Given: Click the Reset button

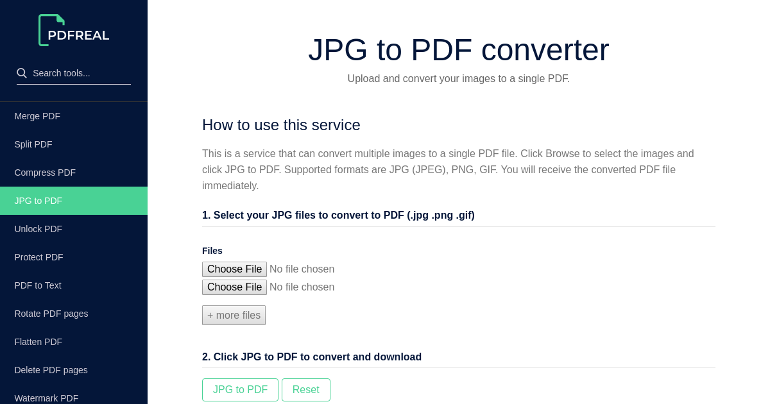Looking at the screenshot, I should click(x=306, y=390).
